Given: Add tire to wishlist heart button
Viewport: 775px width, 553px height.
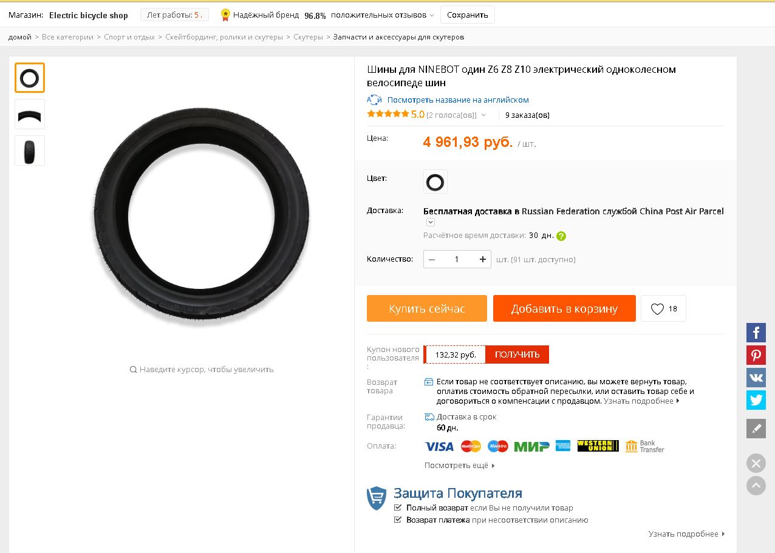Looking at the screenshot, I should coord(663,309).
